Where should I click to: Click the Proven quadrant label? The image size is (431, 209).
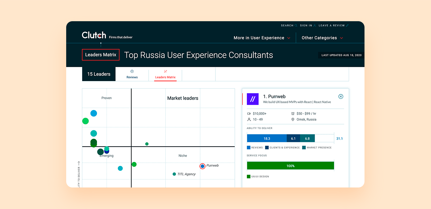point(107,98)
